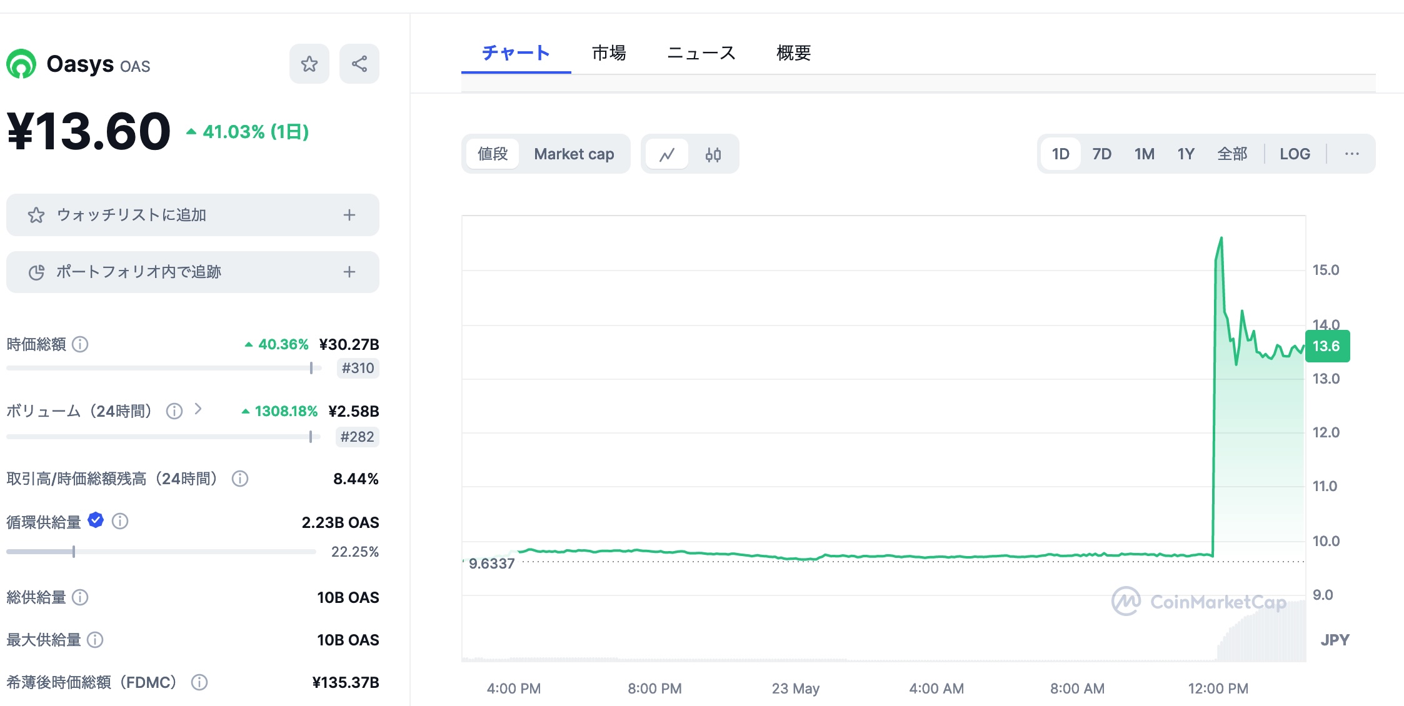Open the ニュース tab

pyautogui.click(x=701, y=52)
